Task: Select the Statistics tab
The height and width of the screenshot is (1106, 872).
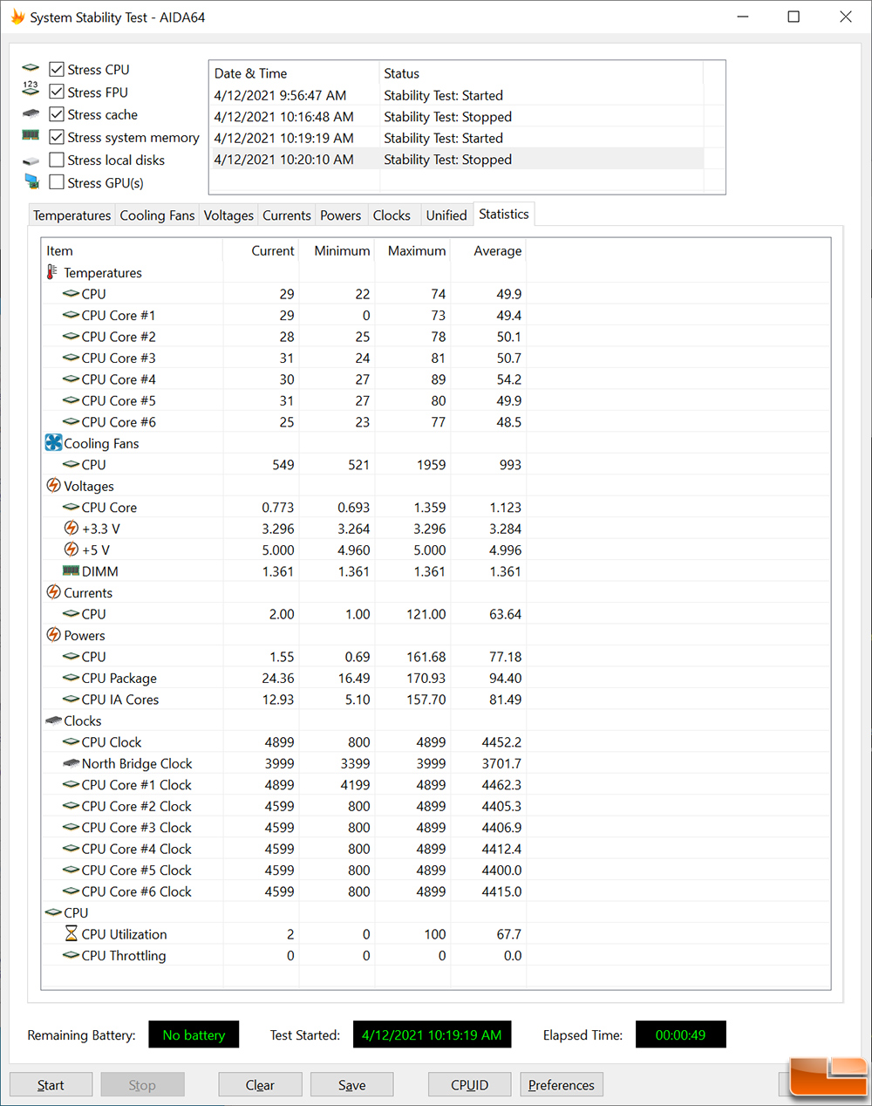Action: [x=504, y=214]
